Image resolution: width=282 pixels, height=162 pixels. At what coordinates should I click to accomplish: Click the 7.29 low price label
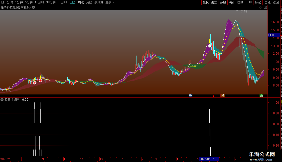click(8, 91)
